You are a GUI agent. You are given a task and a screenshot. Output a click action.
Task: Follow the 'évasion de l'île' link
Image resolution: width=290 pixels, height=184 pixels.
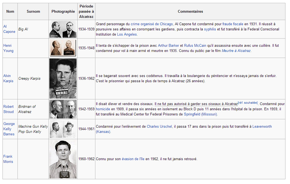tap(133, 159)
